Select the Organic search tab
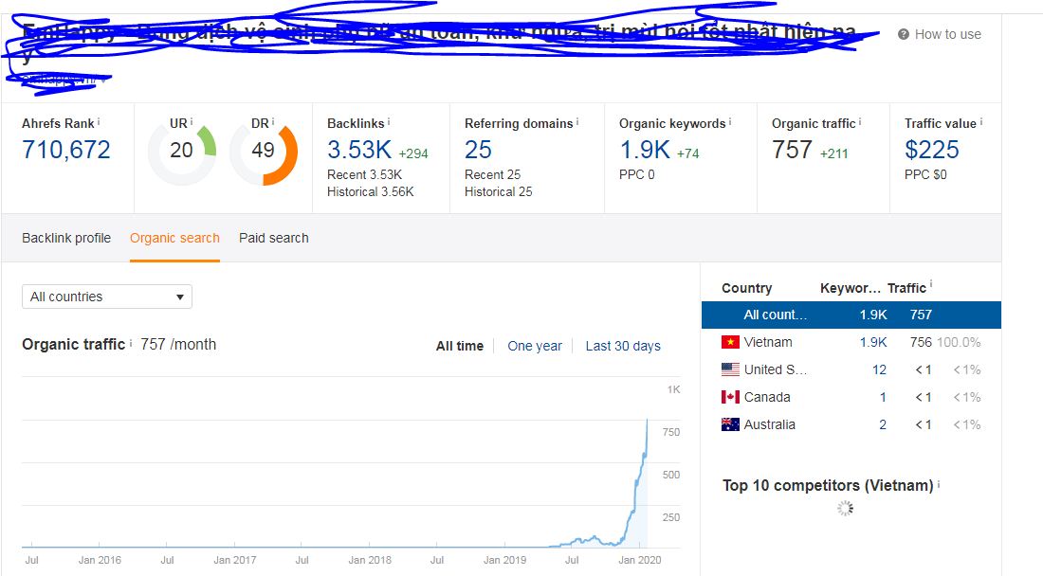Image resolution: width=1043 pixels, height=576 pixels. click(x=174, y=238)
